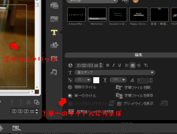The image size is (177, 134).
Task: Select the 単一のタイトル radio button
Action: [x=70, y=96]
